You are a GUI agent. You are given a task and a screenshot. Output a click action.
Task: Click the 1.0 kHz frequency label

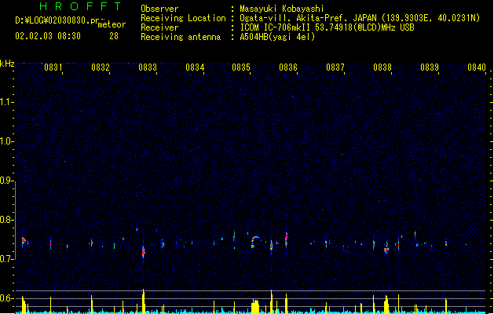6,141
